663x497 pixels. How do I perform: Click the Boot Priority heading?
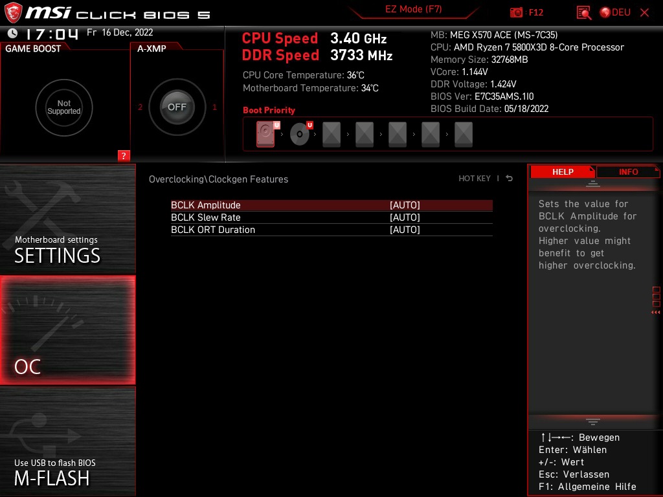tap(269, 110)
